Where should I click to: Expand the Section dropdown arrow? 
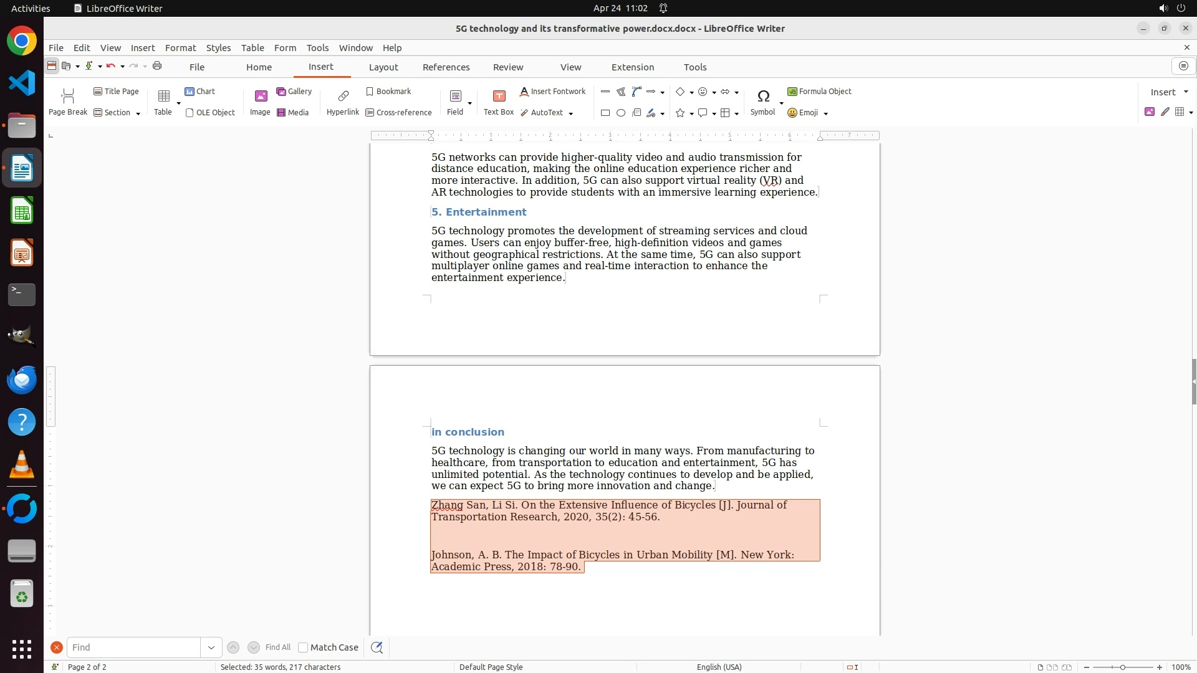pos(138,113)
